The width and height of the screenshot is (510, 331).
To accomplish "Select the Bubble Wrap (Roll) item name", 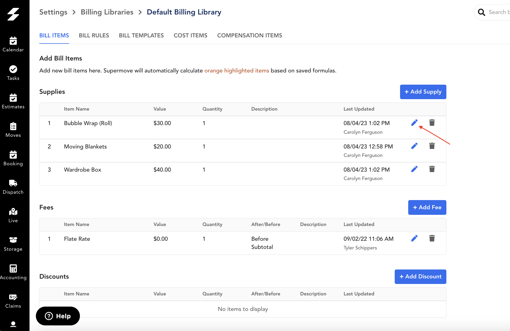I will point(88,123).
